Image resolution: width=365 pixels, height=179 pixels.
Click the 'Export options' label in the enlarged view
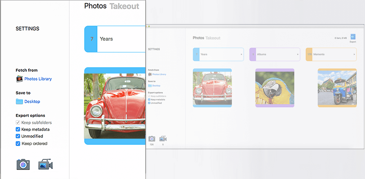pyautogui.click(x=31, y=115)
